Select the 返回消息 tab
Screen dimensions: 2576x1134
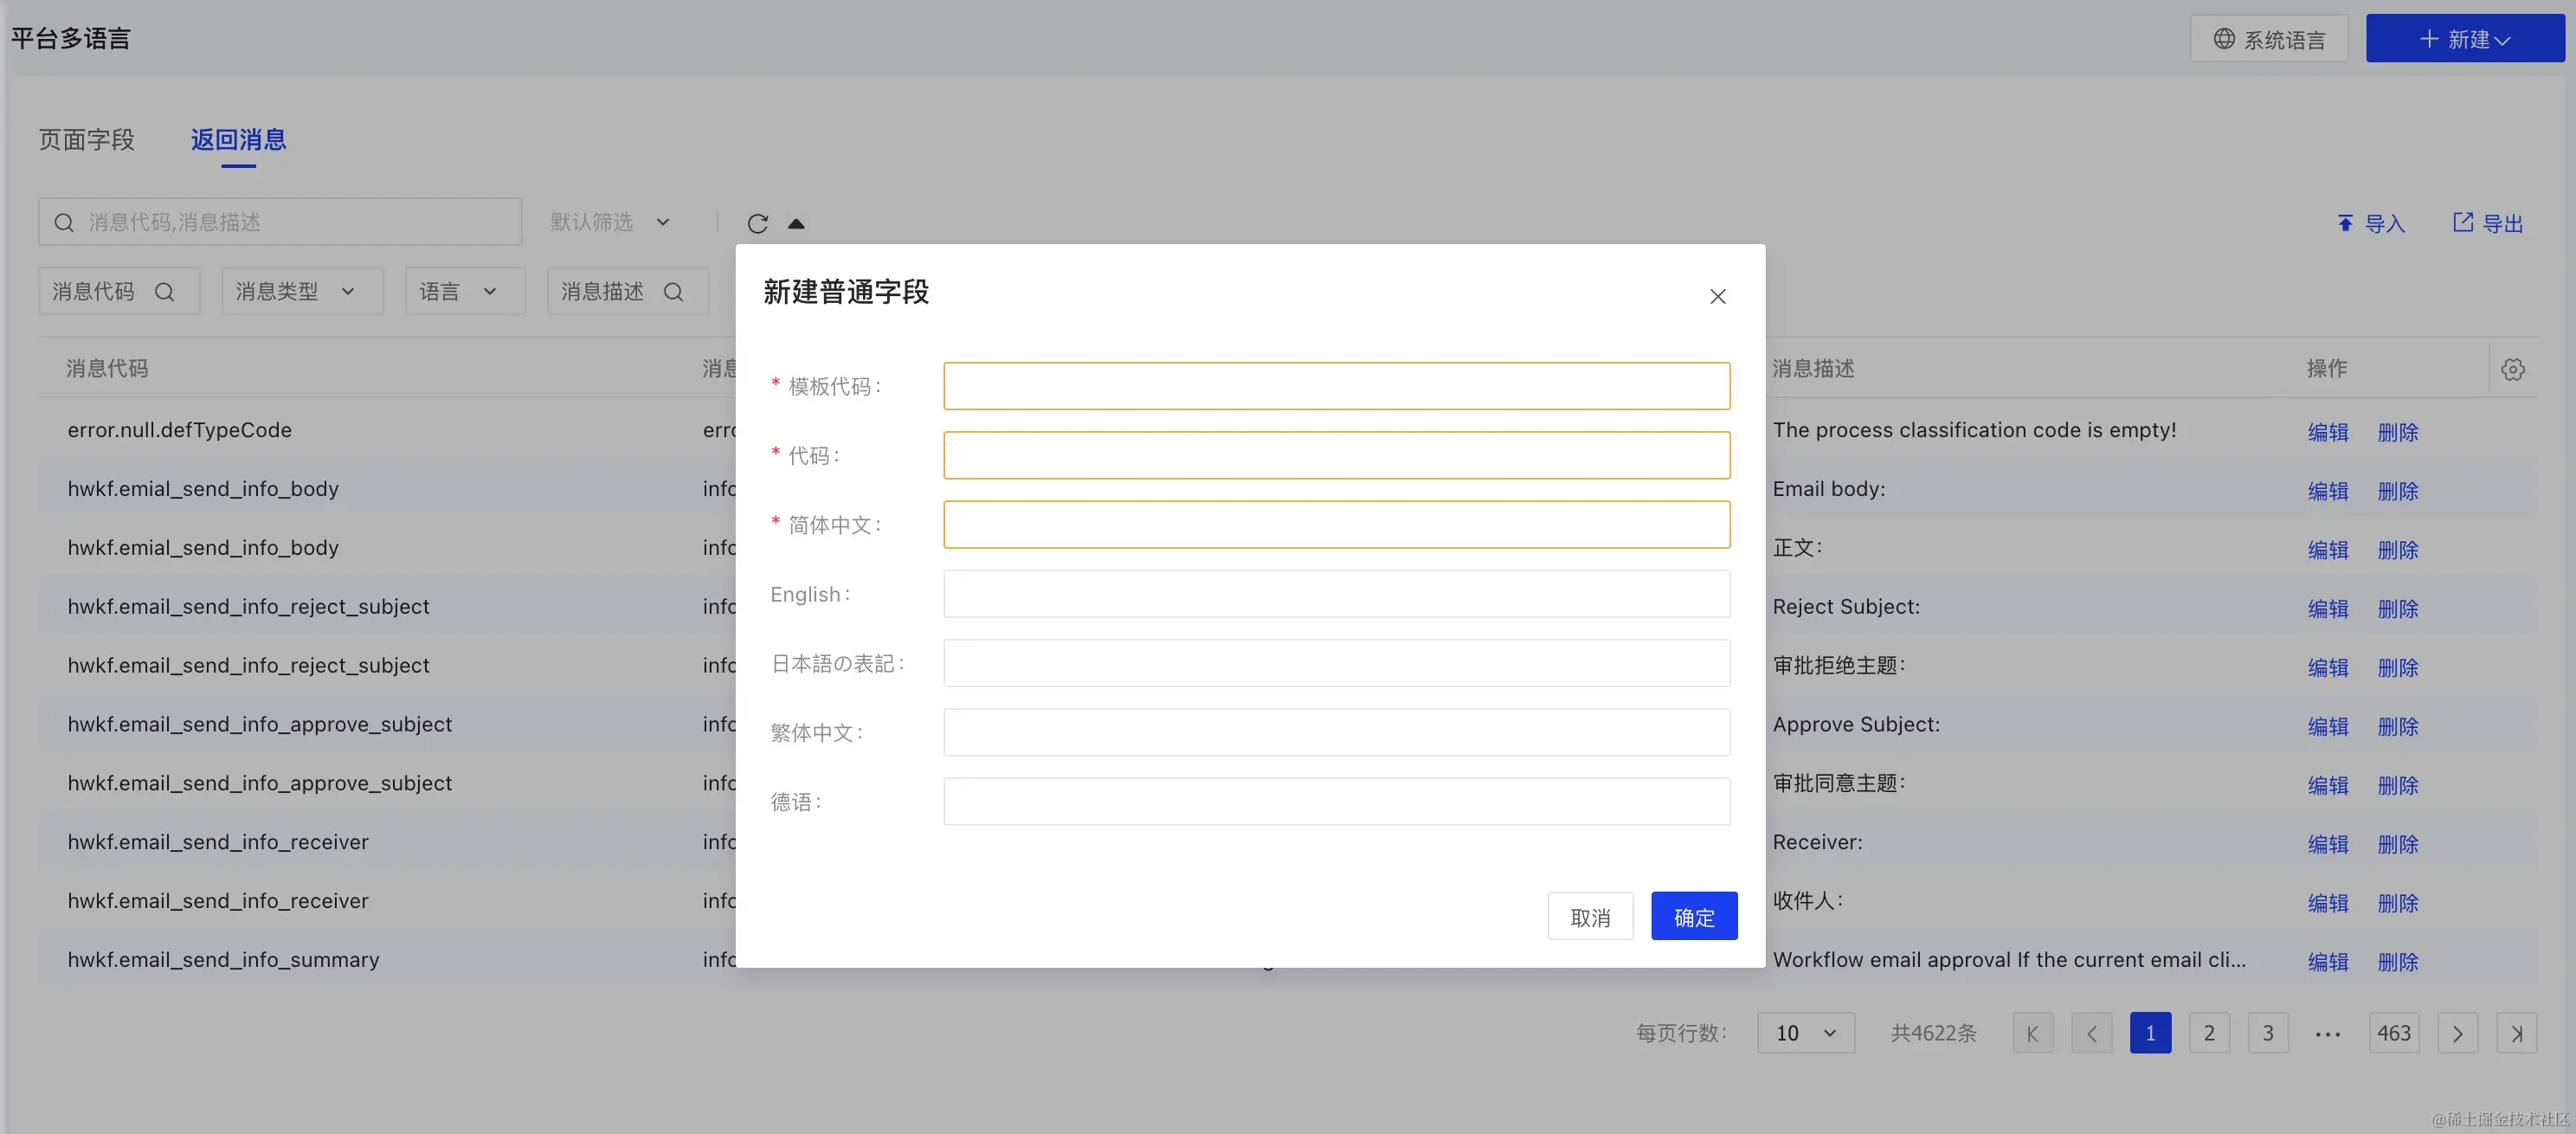tap(238, 139)
